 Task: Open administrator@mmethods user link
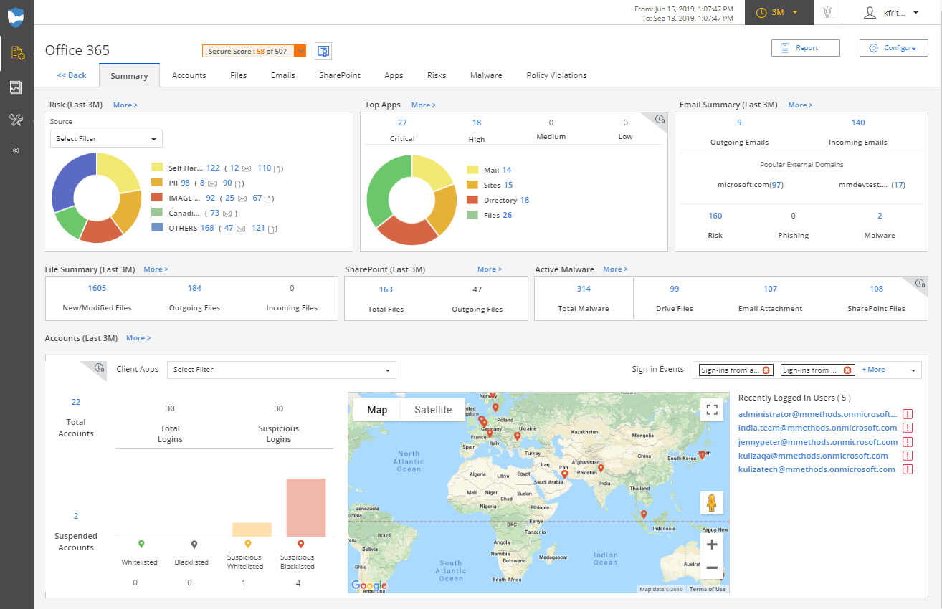point(817,414)
